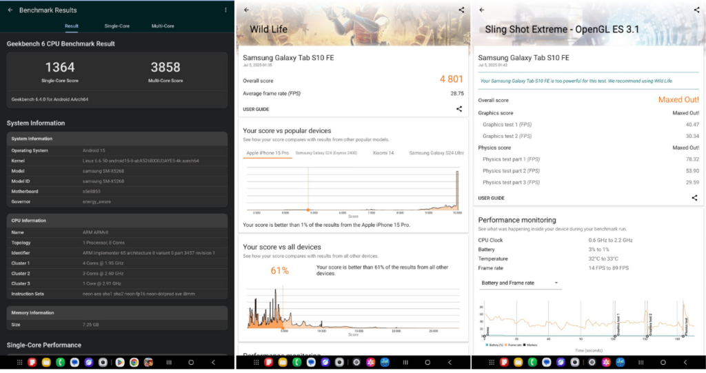706x373 pixels.
Task: Tap back arrow on Wild Life screen
Action: (x=247, y=10)
